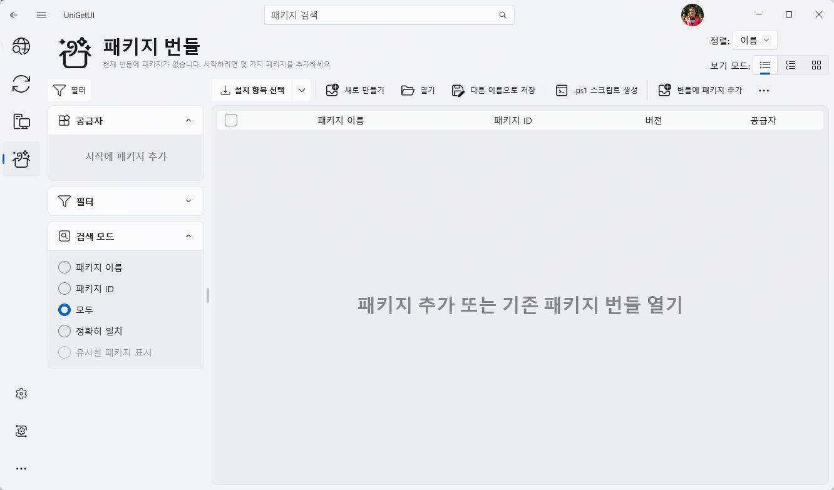Create a new bundle with 새로 만들기
This screenshot has height=490, width=834.
355,90
